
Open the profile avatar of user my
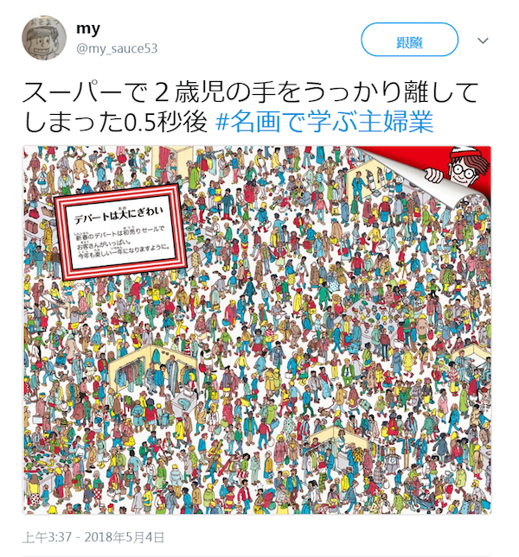pos(44,38)
